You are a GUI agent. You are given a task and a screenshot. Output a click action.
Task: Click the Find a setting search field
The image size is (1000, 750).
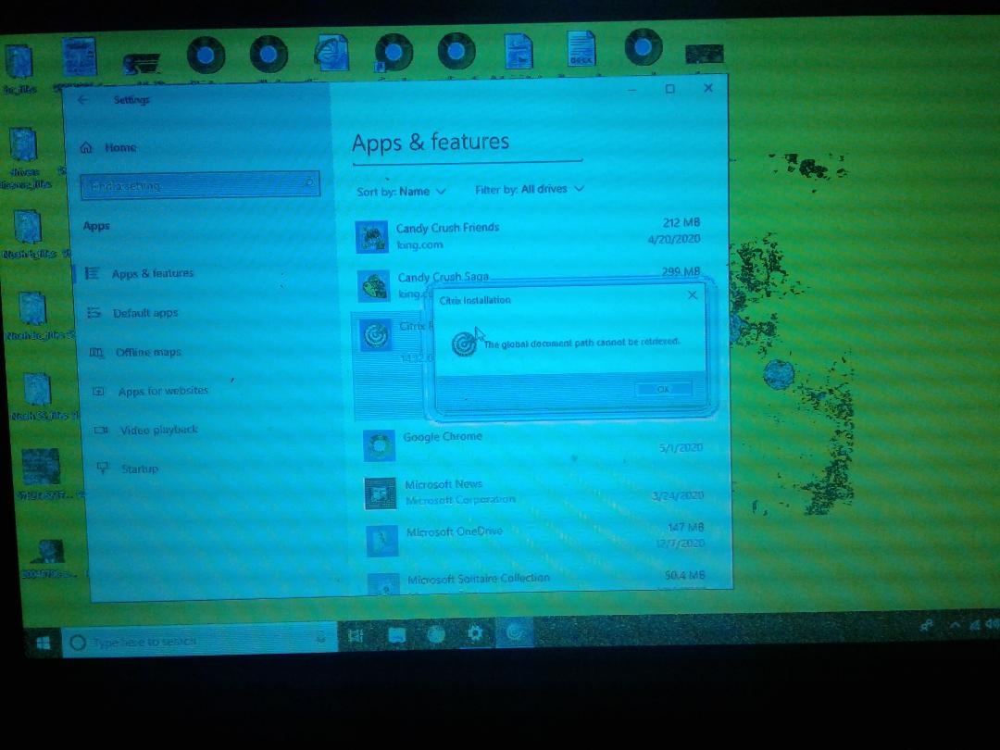click(200, 185)
